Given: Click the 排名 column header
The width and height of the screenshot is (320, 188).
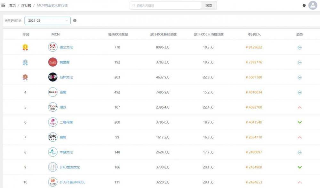Looking at the screenshot, I should 26,34.
